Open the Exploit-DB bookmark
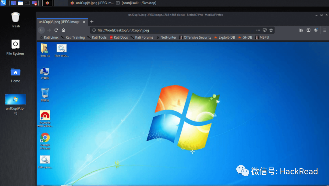 pos(225,37)
